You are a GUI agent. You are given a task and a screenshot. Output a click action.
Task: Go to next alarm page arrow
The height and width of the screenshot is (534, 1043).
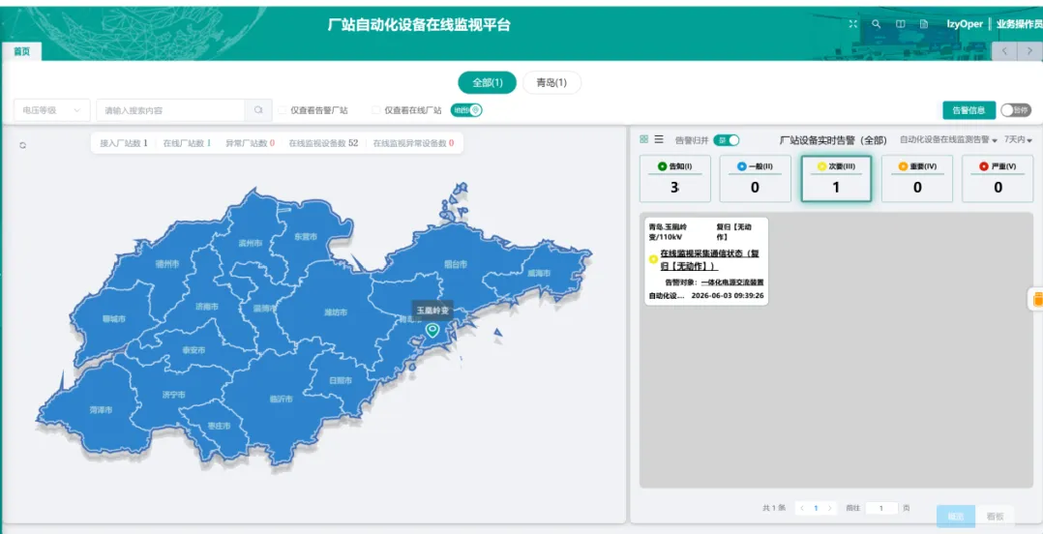[x=829, y=508]
